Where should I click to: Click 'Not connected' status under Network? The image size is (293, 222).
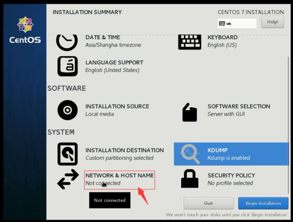point(103,183)
